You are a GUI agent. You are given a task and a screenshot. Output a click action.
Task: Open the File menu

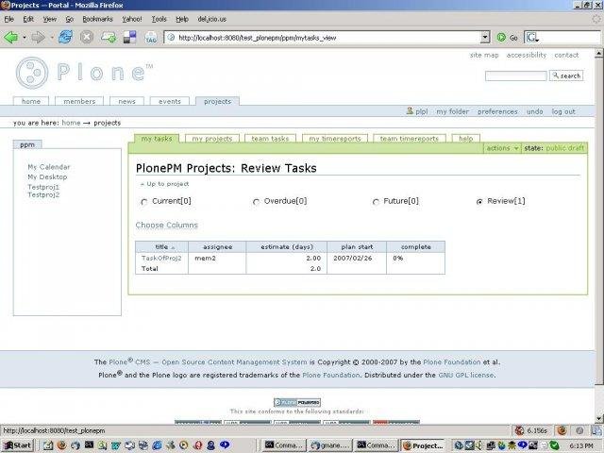[x=9, y=19]
